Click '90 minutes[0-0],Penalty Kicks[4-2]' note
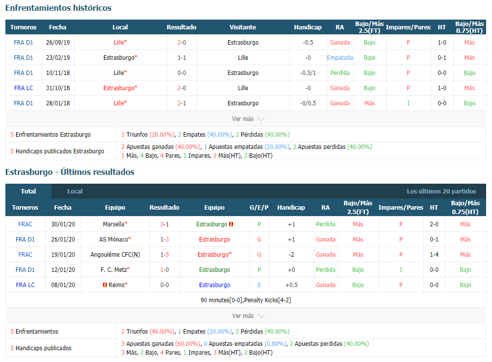The width and height of the screenshot is (492, 362). 246,300
